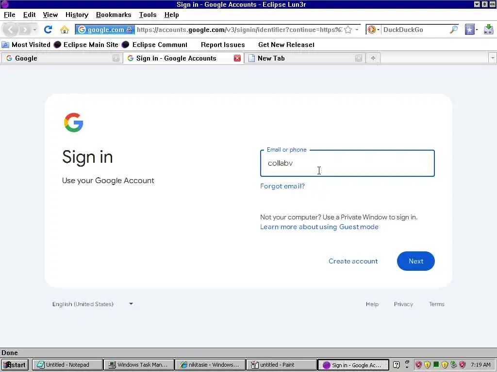Click the Google G logo on sign-in card
497x372 pixels.
[74, 123]
